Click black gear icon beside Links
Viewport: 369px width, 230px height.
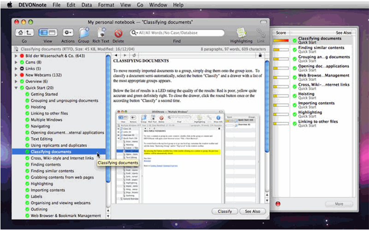pyautogui.click(x=22, y=69)
